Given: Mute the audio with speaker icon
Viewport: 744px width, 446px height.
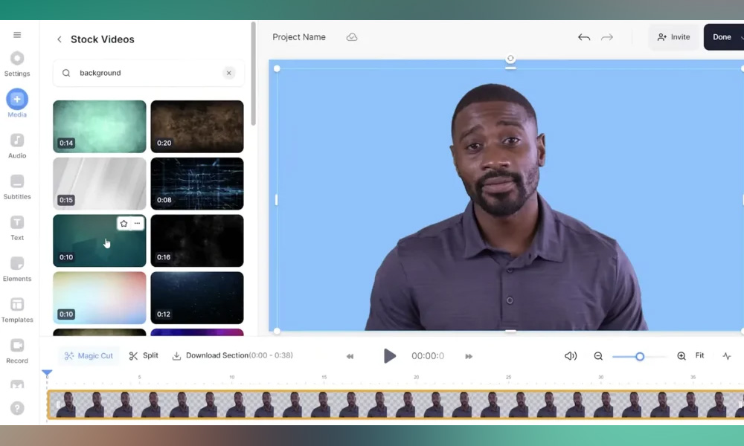Looking at the screenshot, I should point(571,356).
